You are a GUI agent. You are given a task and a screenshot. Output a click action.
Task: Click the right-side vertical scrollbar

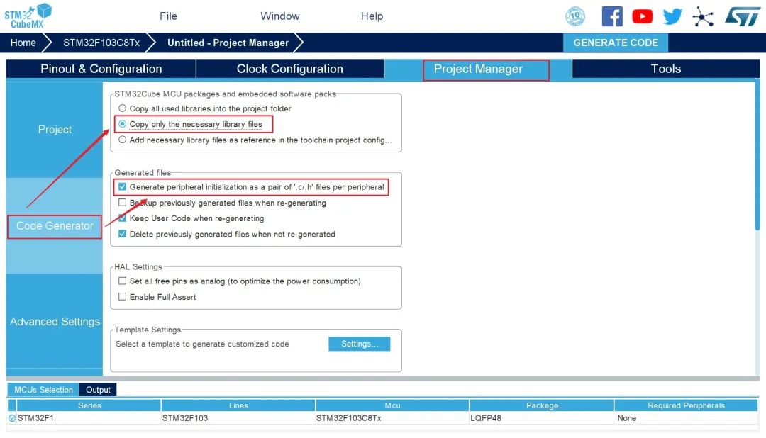tap(757, 156)
